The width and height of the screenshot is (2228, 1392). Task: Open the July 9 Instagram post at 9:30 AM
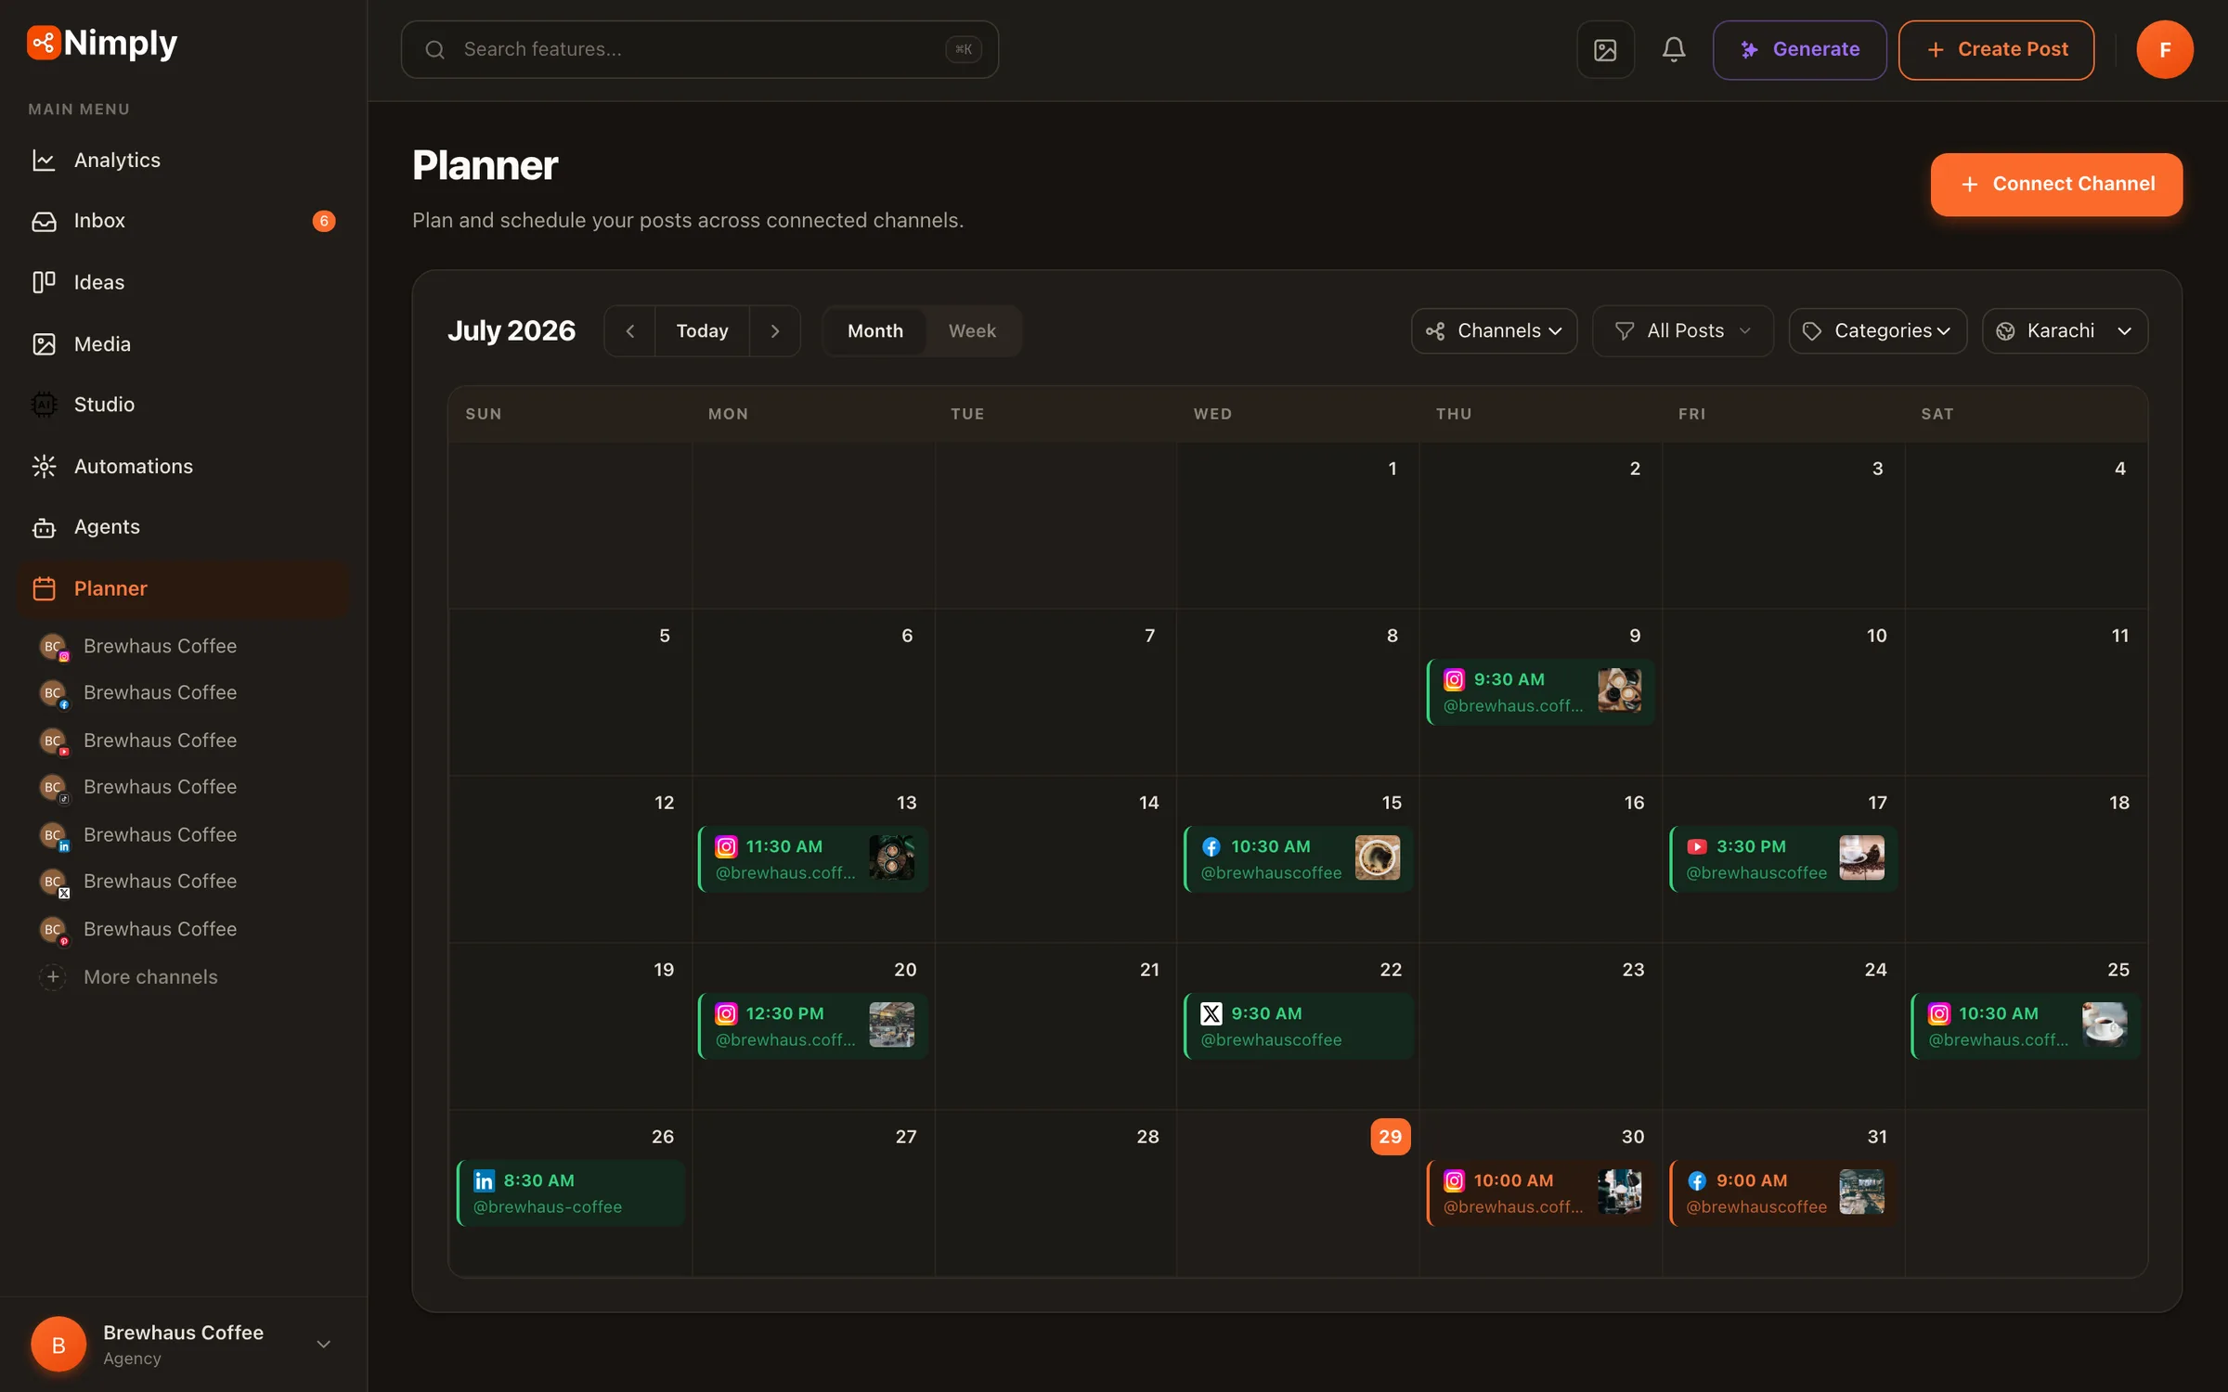point(1540,692)
